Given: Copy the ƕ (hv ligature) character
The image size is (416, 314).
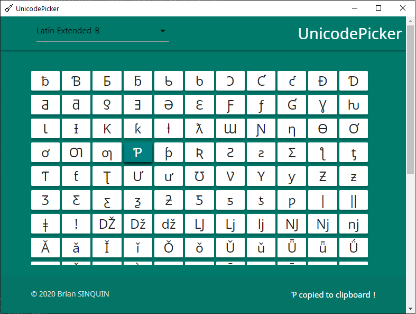Looking at the screenshot, I should (354, 105).
